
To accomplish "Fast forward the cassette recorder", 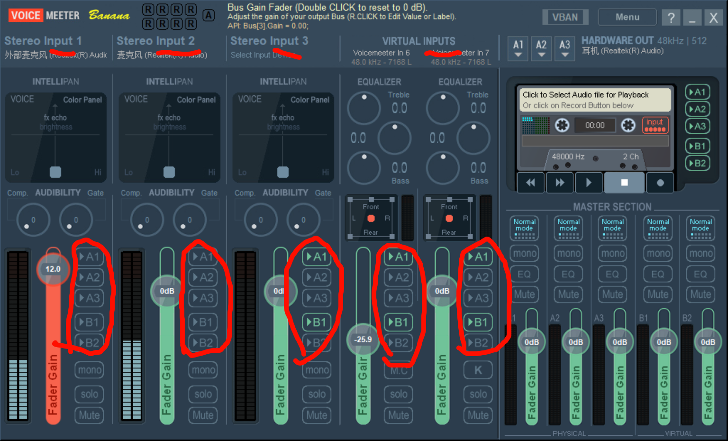I will pyautogui.click(x=560, y=183).
